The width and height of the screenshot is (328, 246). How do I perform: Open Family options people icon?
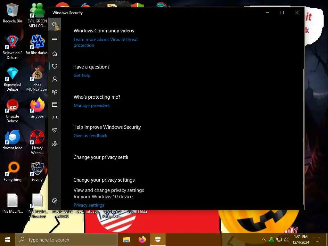54,143
